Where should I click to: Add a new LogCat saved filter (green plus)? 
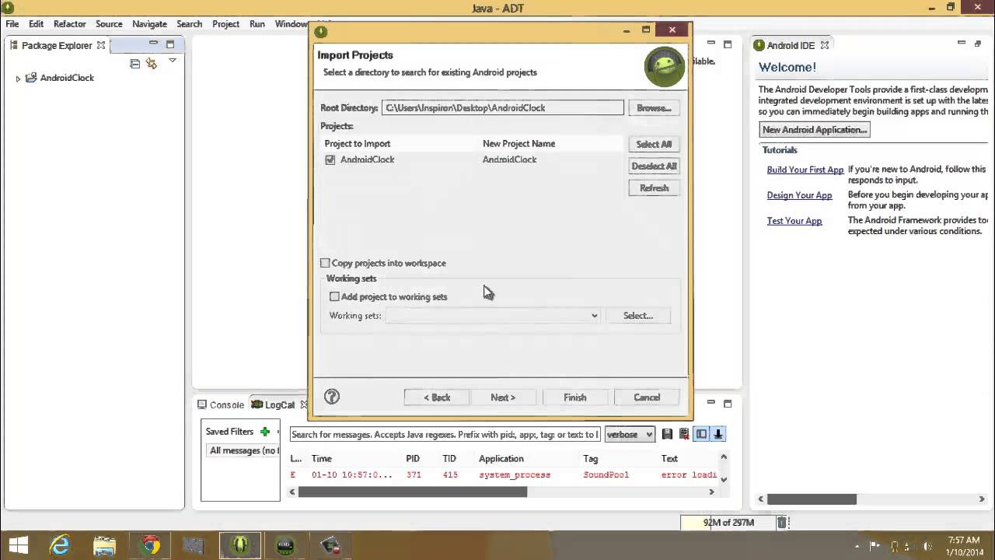[265, 432]
